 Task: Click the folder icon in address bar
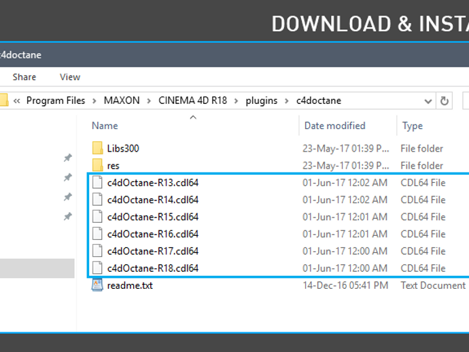pyautogui.click(x=4, y=100)
